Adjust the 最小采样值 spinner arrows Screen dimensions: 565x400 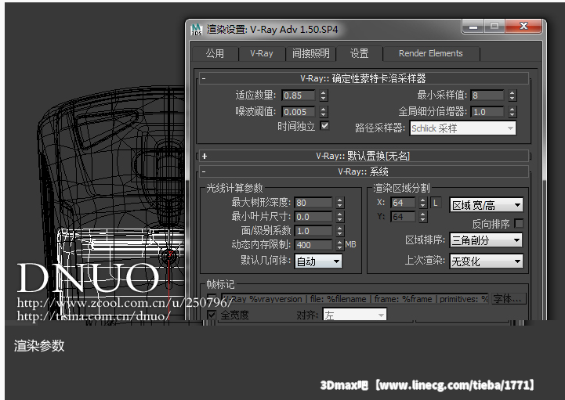(x=512, y=95)
